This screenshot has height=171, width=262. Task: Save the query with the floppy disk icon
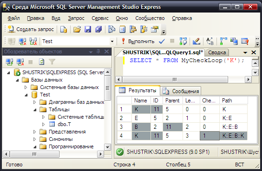pos(88,30)
